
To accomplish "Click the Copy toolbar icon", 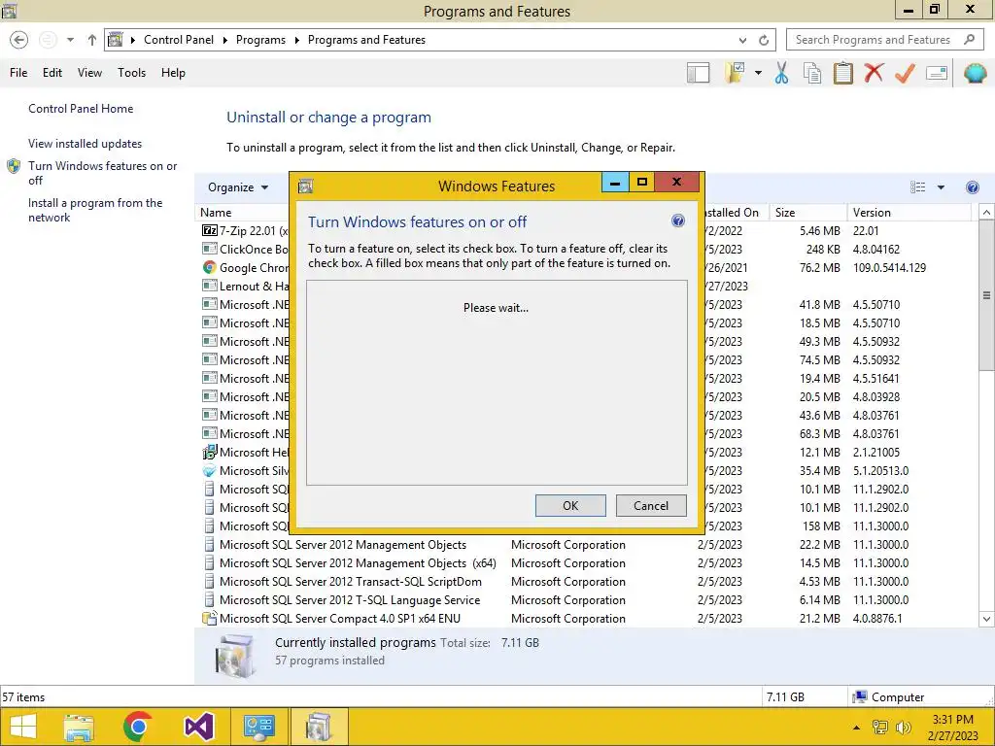I will (x=812, y=73).
